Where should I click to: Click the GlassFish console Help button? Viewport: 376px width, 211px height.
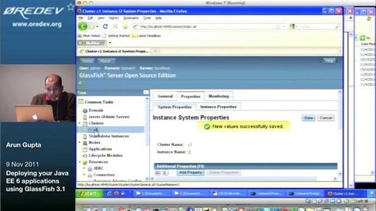pos(329,61)
